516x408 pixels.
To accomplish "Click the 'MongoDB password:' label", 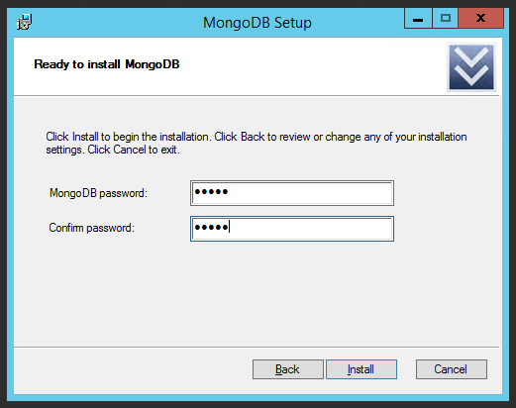I will [98, 193].
